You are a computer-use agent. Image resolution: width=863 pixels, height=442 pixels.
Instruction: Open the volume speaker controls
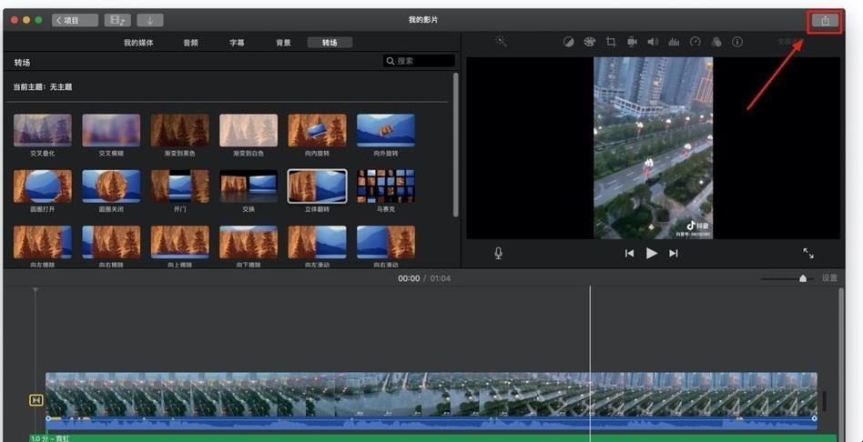(653, 42)
